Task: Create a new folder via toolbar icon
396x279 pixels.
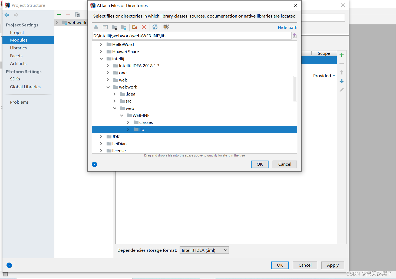Action: pos(135,27)
